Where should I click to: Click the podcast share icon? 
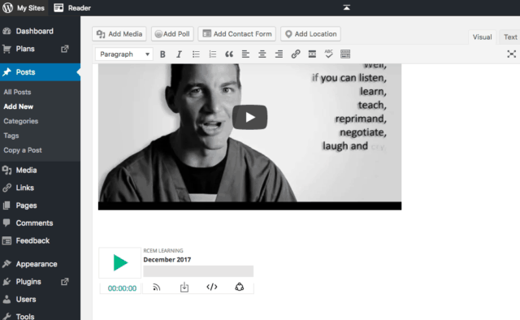[x=240, y=287]
